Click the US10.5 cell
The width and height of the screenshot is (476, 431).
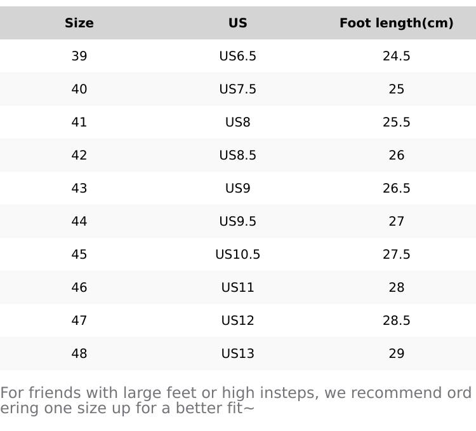click(x=238, y=255)
